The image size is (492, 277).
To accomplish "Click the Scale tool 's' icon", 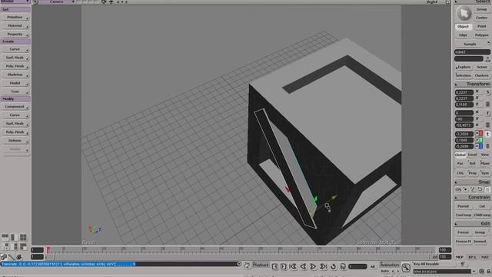I will (x=488, y=92).
